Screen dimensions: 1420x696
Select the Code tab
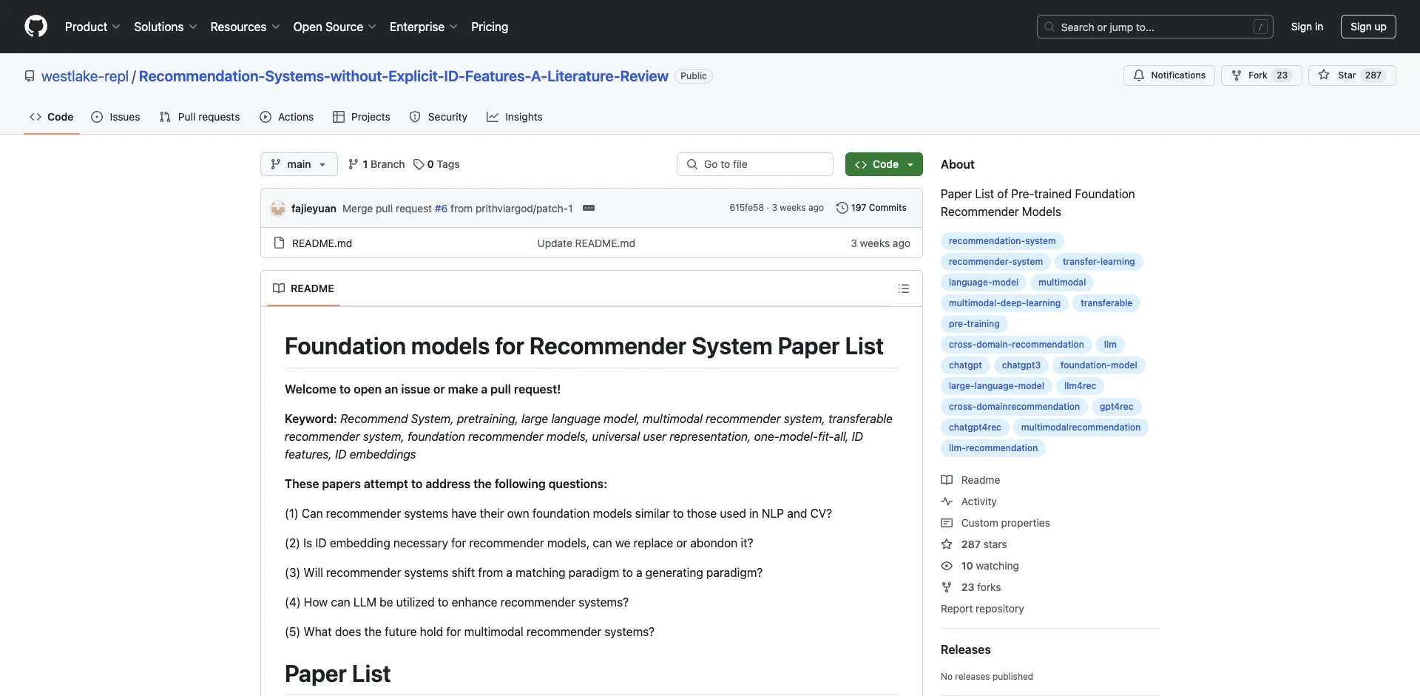tap(52, 117)
